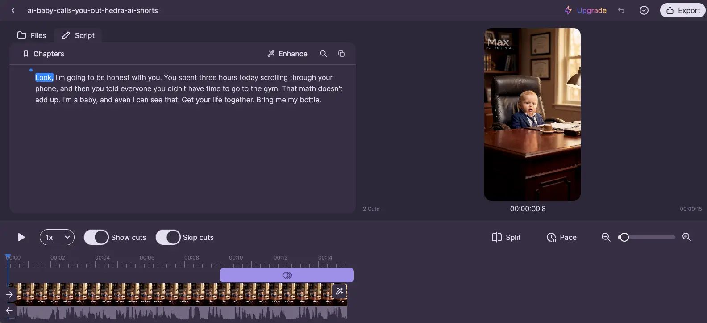The height and width of the screenshot is (323, 707).
Task: Zoom out the timeline
Action: pyautogui.click(x=606, y=237)
